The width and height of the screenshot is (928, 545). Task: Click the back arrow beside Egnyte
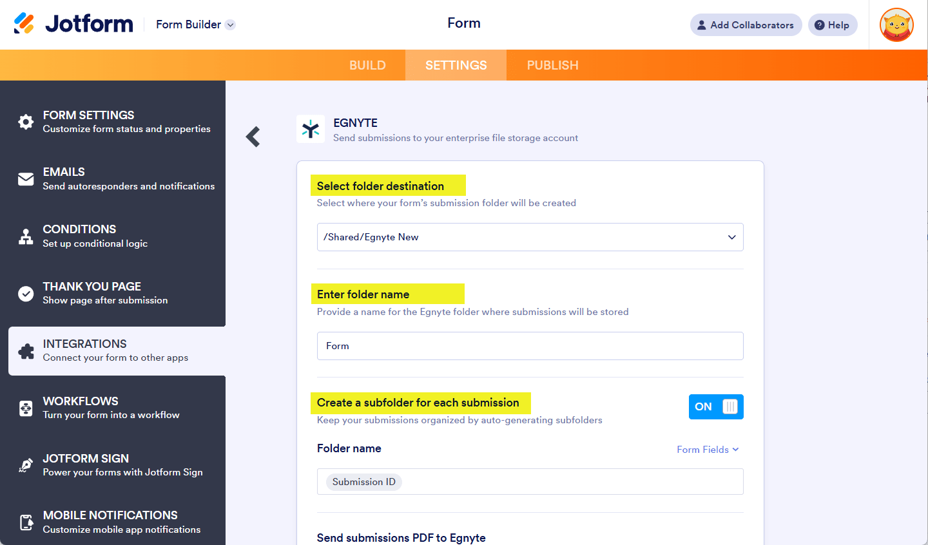click(253, 137)
